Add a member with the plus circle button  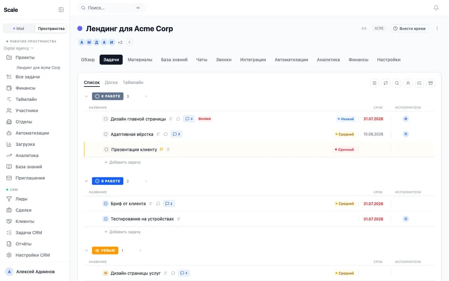129,42
